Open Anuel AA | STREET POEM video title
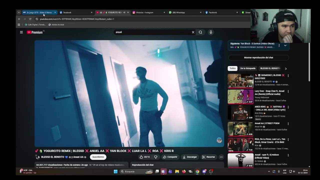Image resolution: width=320 pixels, height=180 pixels. (267, 123)
